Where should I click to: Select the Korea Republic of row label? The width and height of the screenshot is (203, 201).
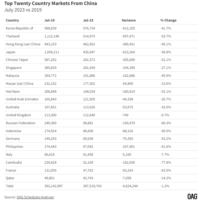click(19, 28)
